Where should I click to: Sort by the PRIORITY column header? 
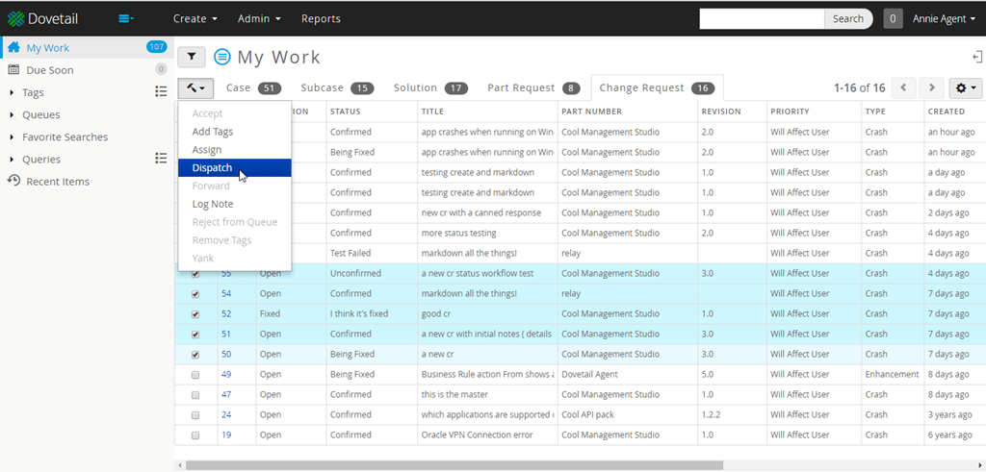pyautogui.click(x=790, y=112)
